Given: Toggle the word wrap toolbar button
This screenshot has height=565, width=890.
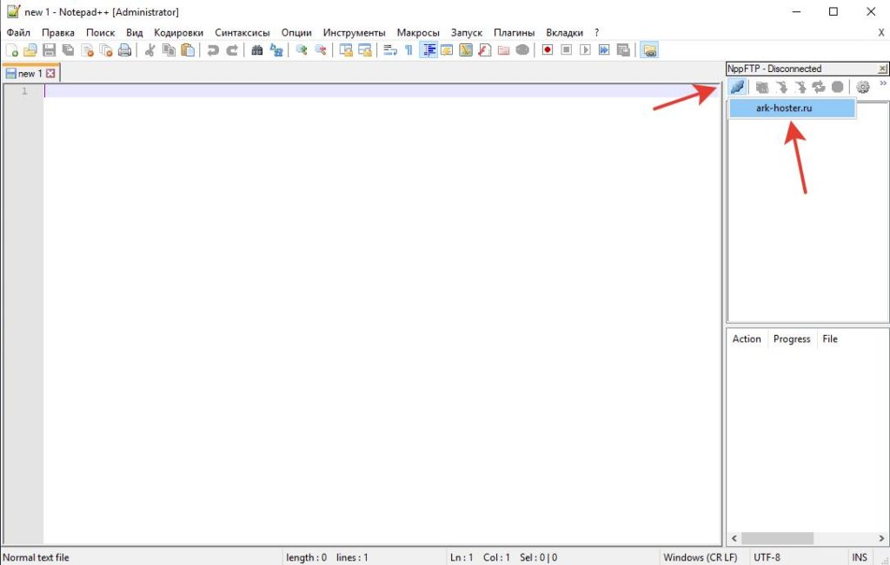Looking at the screenshot, I should coord(390,50).
